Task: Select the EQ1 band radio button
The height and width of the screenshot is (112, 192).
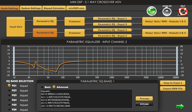Action: (9, 85)
